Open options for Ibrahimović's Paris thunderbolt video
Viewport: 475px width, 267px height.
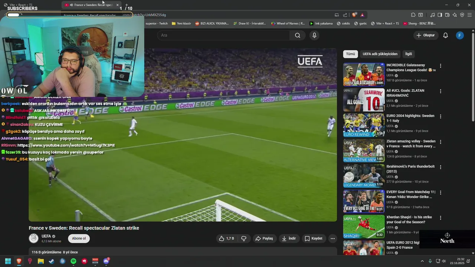tap(440, 167)
